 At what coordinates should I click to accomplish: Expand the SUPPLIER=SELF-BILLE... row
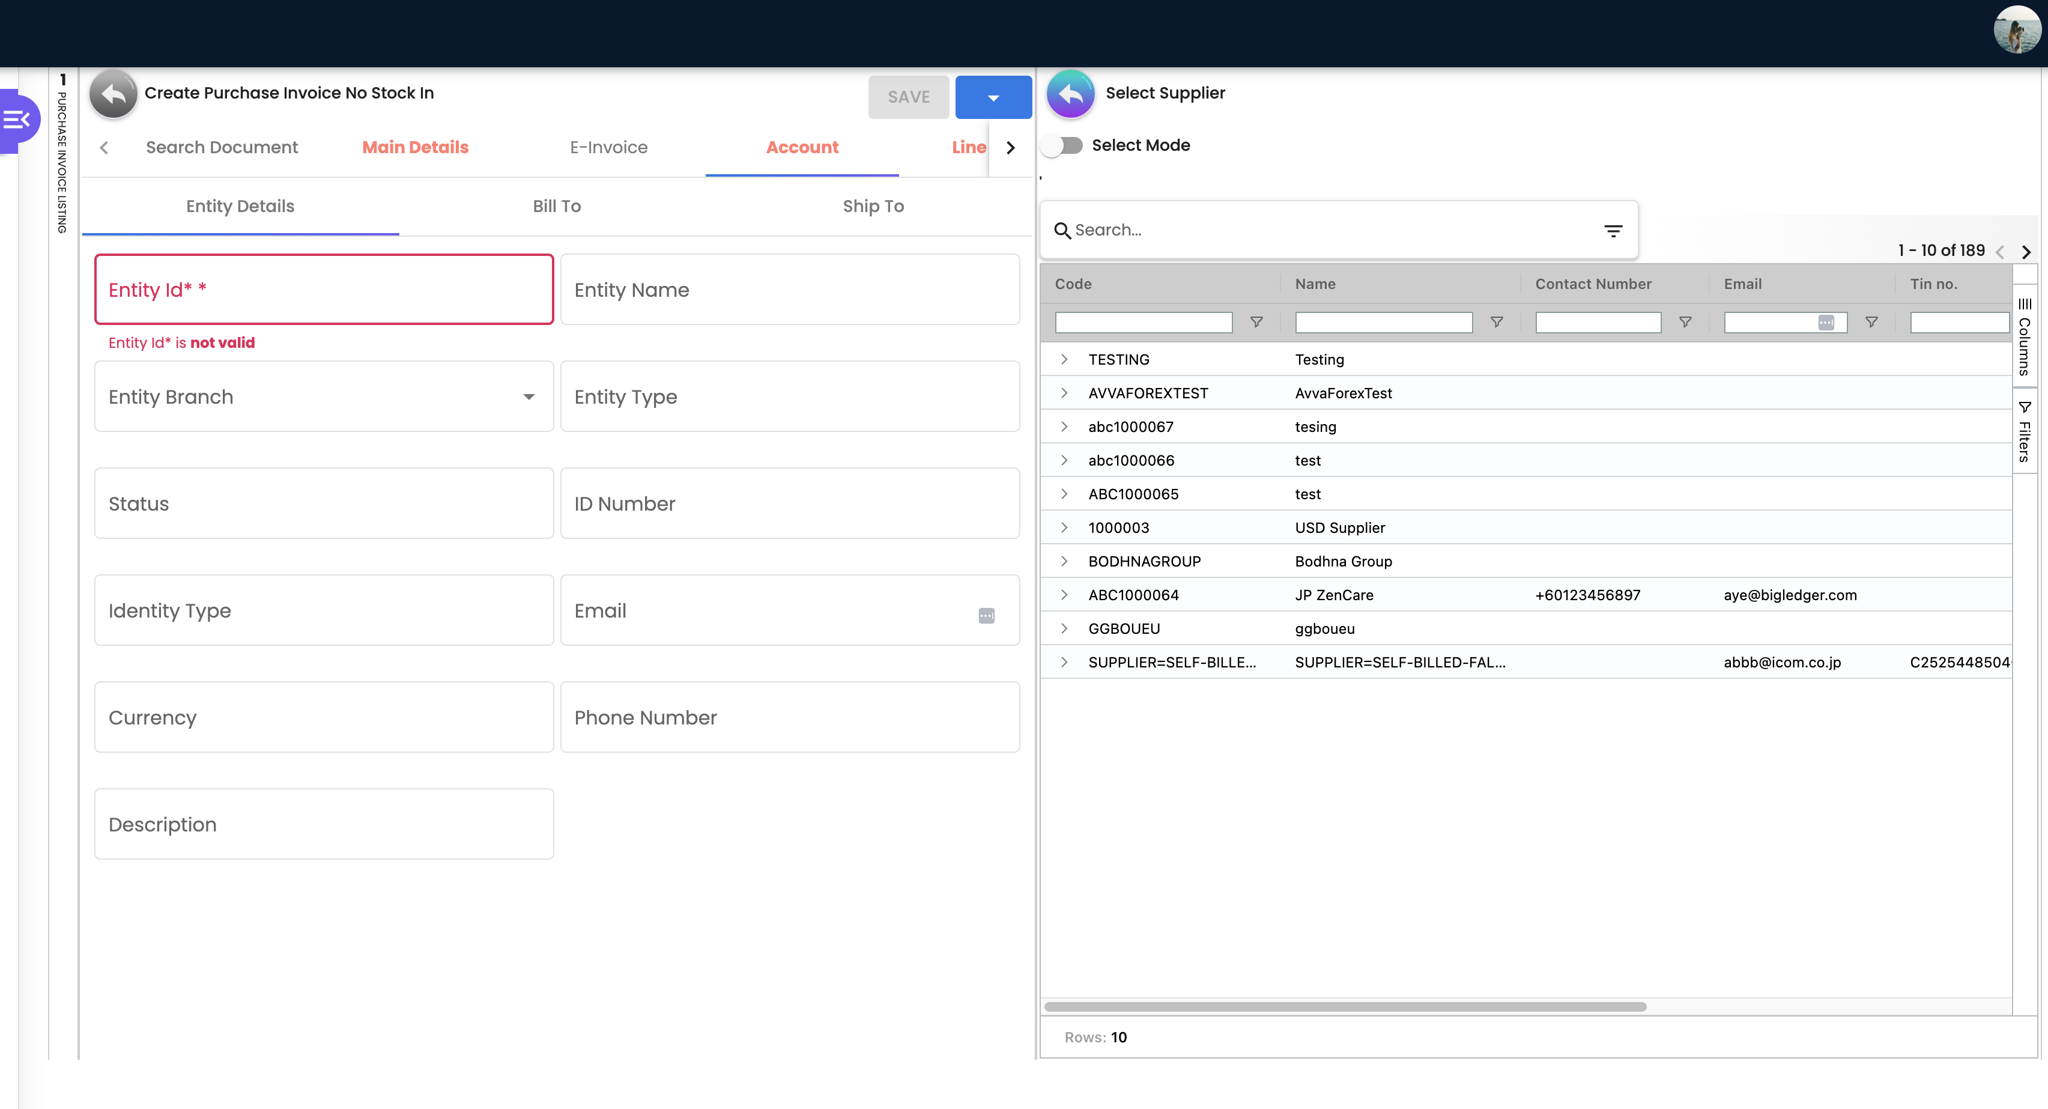click(x=1064, y=662)
